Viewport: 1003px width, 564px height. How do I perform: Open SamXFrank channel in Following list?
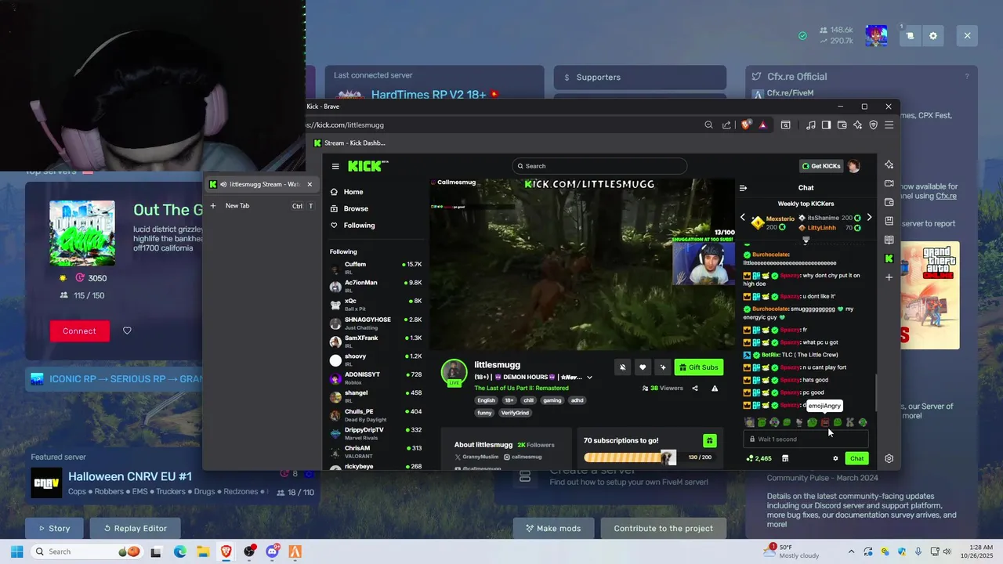(x=376, y=340)
